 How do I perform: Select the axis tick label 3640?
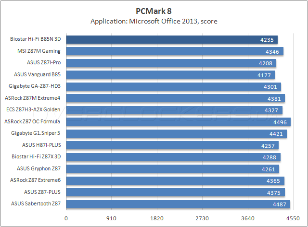248,218
